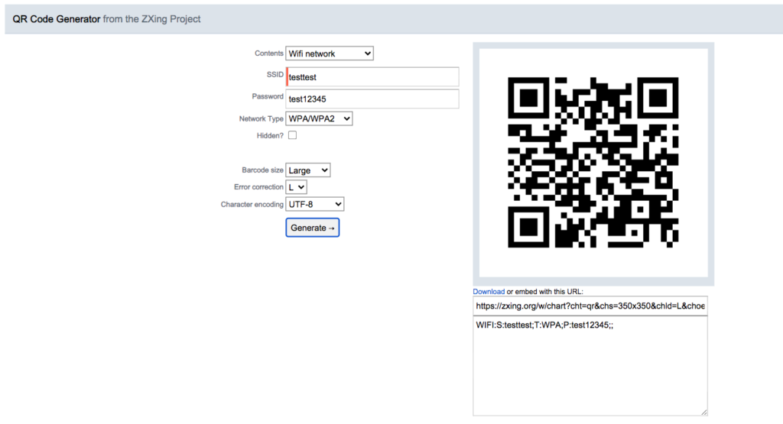Click the embed URL text field
This screenshot has width=783, height=424.
point(590,306)
